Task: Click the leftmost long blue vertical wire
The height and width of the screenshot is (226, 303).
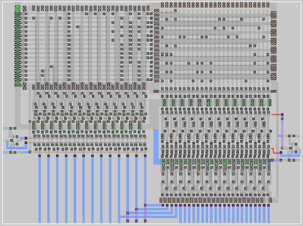Action: point(40,189)
